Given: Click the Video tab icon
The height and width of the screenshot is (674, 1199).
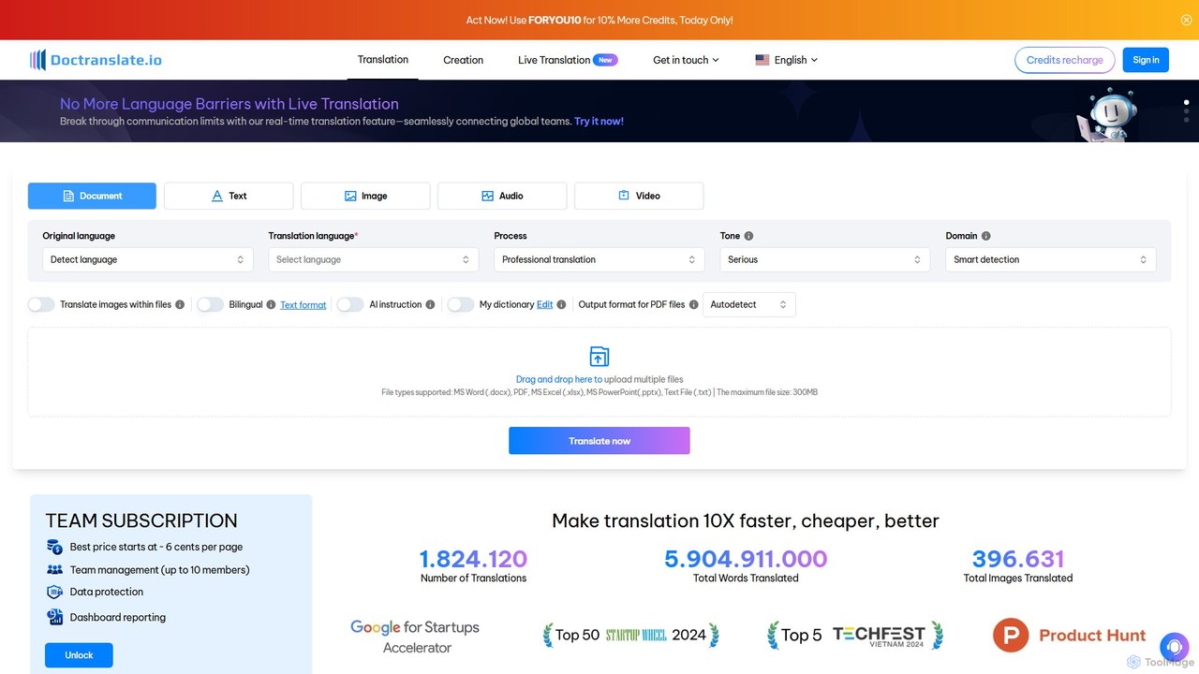Looking at the screenshot, I should click(x=624, y=196).
